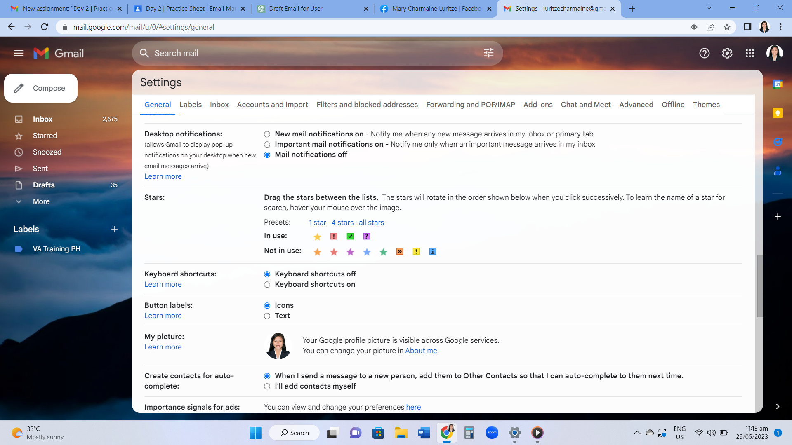The image size is (792, 445).
Task: Click the purple question mark star
Action: tap(366, 236)
